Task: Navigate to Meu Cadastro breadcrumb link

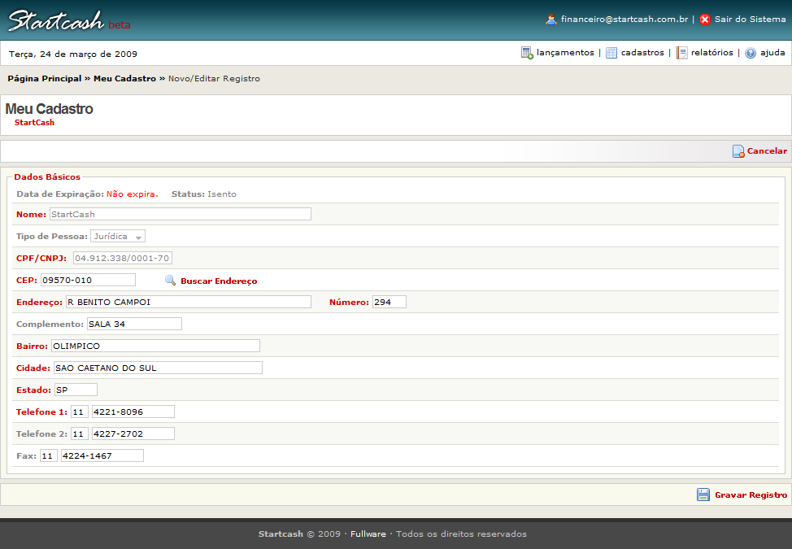Action: [x=124, y=79]
